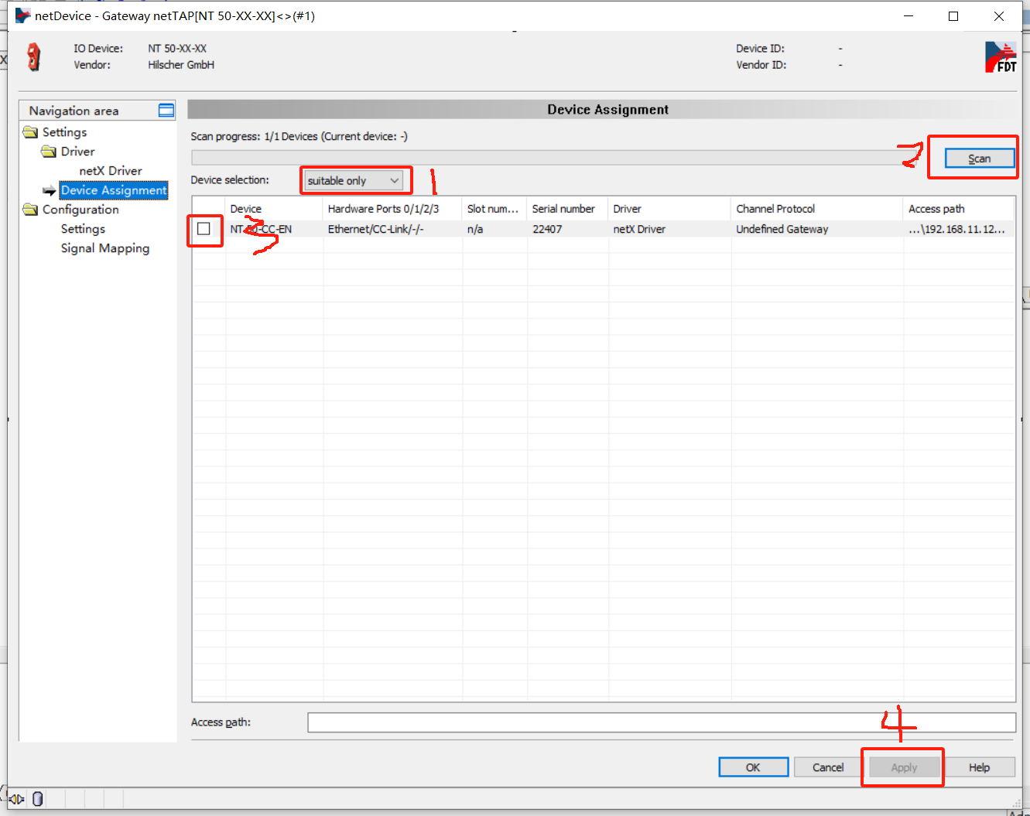
Task: Click the FDT logo icon
Action: pyautogui.click(x=1000, y=57)
